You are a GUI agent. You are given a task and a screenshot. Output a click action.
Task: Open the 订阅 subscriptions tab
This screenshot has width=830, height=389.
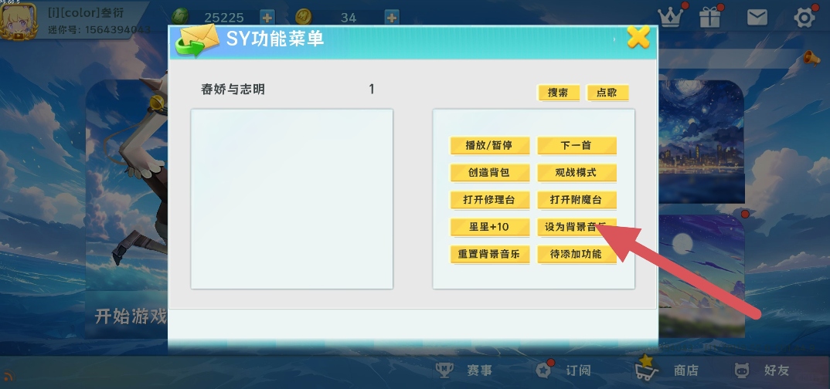(563, 370)
